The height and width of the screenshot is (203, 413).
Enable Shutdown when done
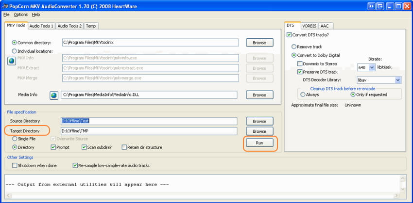[15, 165]
